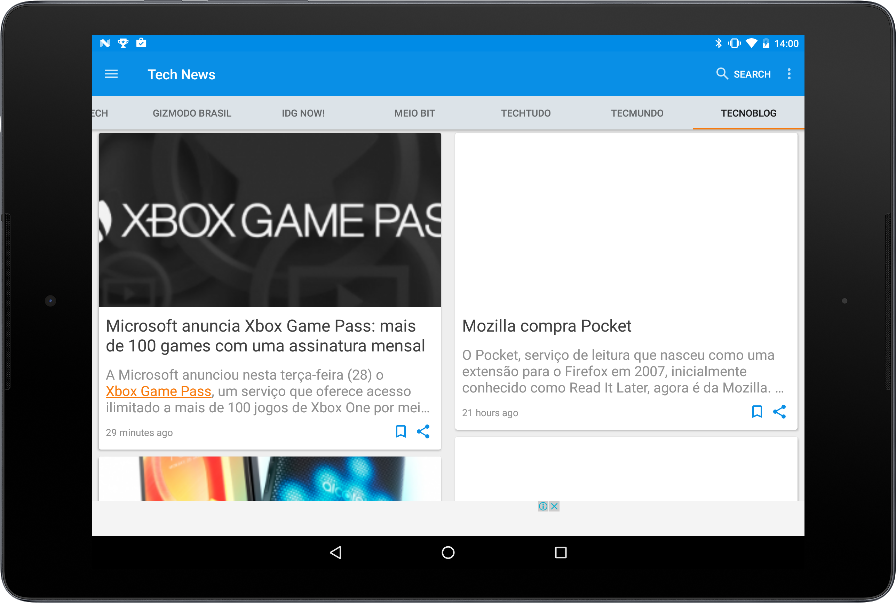Bookmark the Xbox Game Pass article
The height and width of the screenshot is (603, 896).
pos(400,431)
